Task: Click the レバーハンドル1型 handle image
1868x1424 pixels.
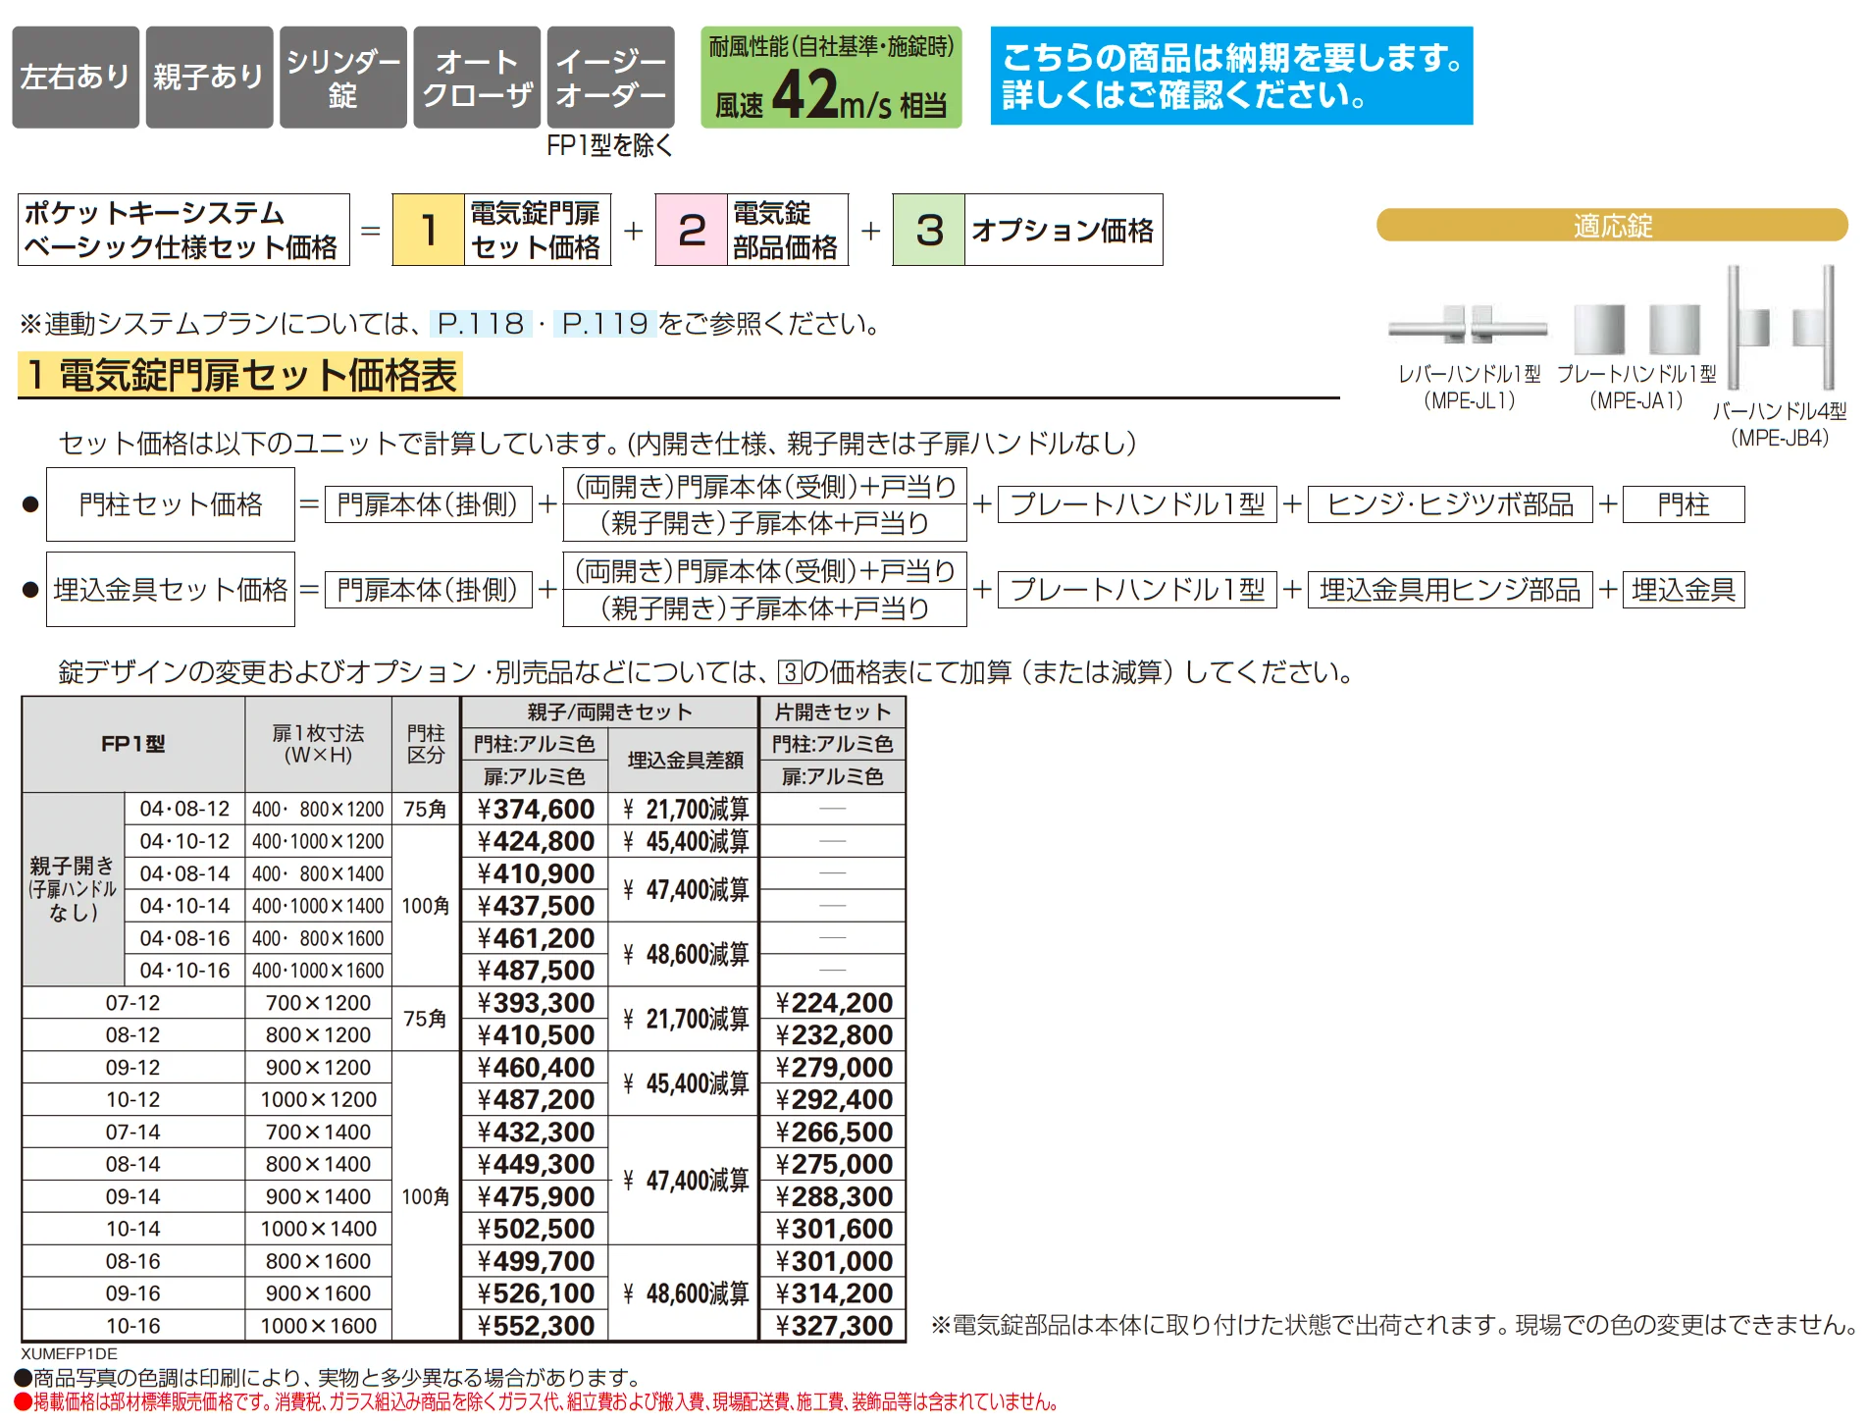Action: [x=1468, y=324]
